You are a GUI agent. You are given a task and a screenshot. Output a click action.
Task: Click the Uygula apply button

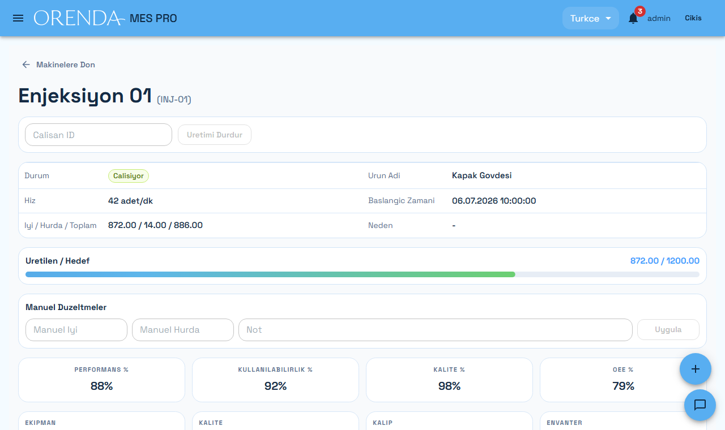pyautogui.click(x=668, y=330)
